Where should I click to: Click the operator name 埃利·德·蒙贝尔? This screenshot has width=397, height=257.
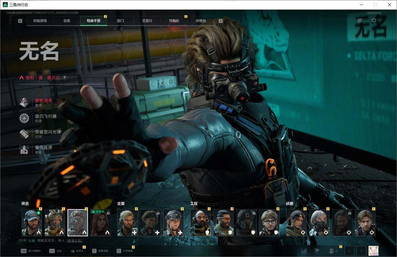[43, 78]
